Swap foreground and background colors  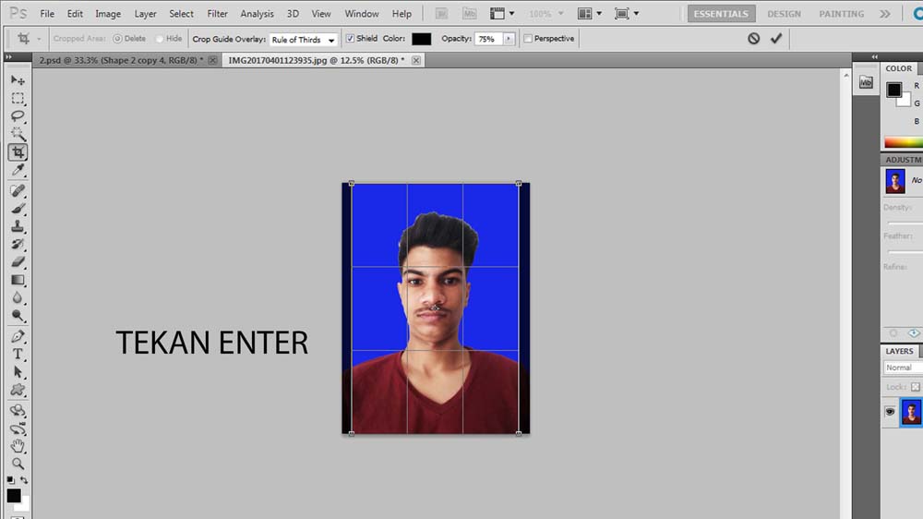pos(24,480)
